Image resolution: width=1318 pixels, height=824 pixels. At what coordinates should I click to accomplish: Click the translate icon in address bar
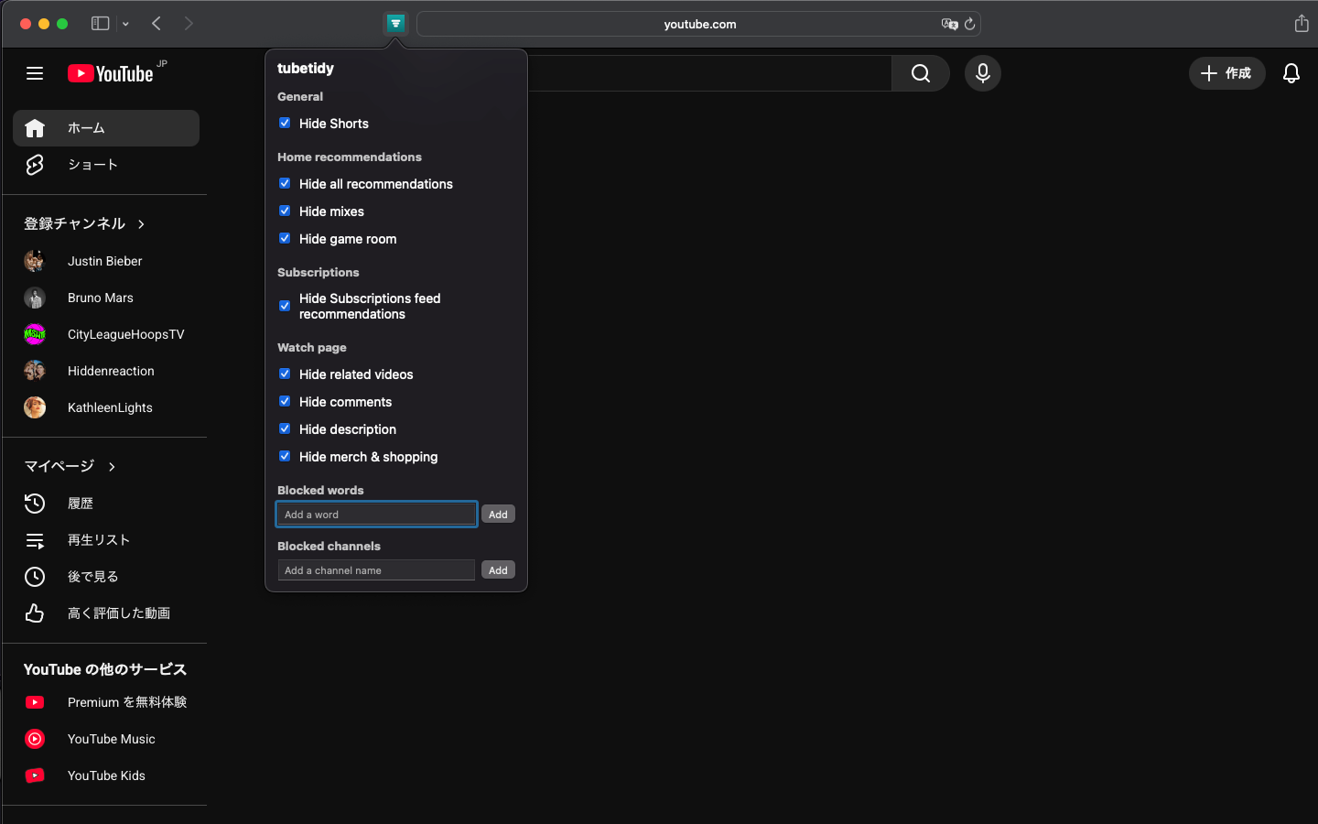click(x=949, y=24)
